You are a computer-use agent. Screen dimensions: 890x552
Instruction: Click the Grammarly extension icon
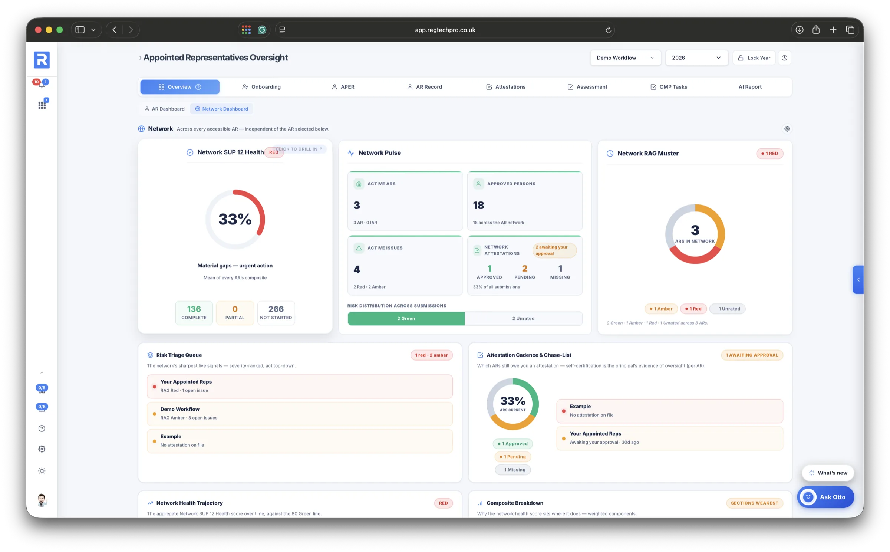pyautogui.click(x=262, y=30)
